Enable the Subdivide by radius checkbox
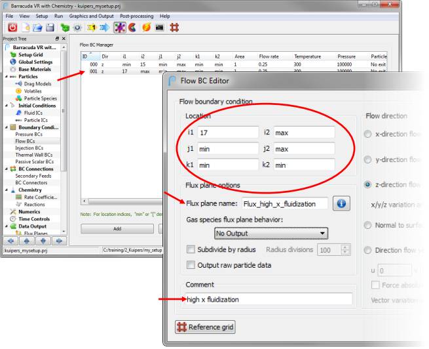Screen dimensions: 429x349 pyautogui.click(x=191, y=250)
